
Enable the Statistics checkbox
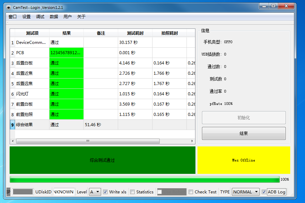pyautogui.click(x=133, y=192)
